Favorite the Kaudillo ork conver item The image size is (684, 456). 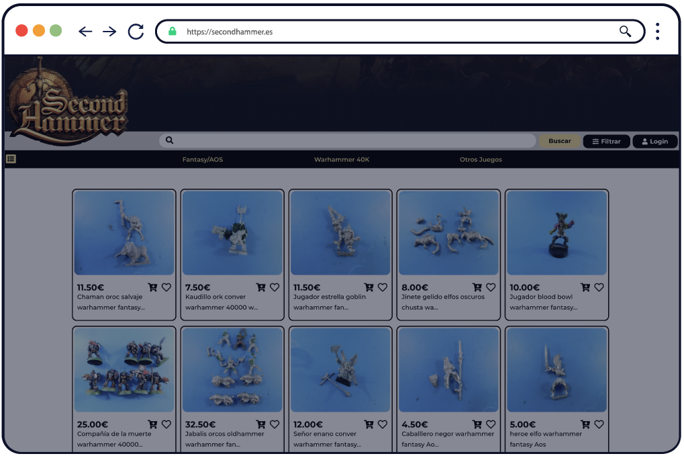pyautogui.click(x=275, y=287)
